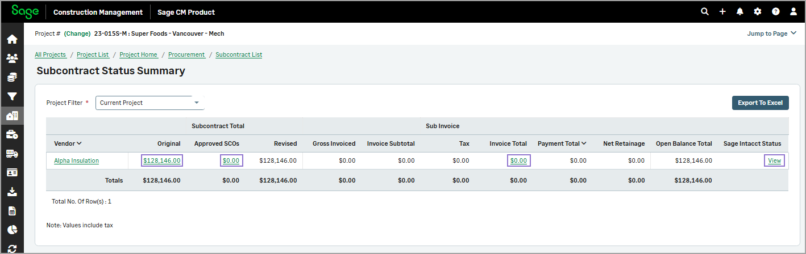Click the Totals row label
806x254 pixels.
click(x=114, y=180)
